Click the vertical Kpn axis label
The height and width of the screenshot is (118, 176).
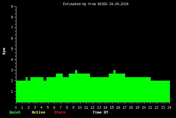tap(4, 51)
